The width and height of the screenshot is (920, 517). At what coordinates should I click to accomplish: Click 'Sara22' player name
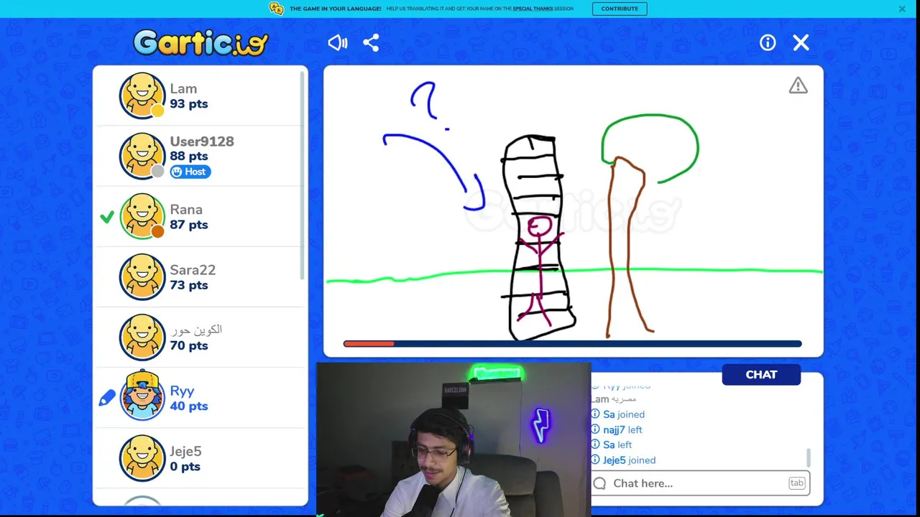193,270
